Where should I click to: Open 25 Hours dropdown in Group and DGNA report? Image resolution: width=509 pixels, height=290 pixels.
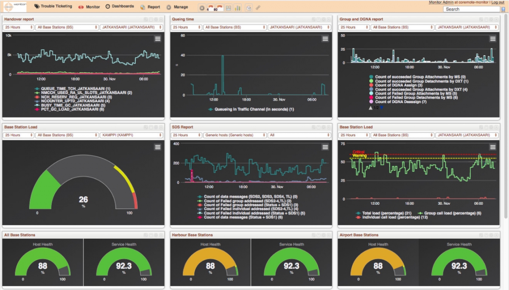(354, 27)
